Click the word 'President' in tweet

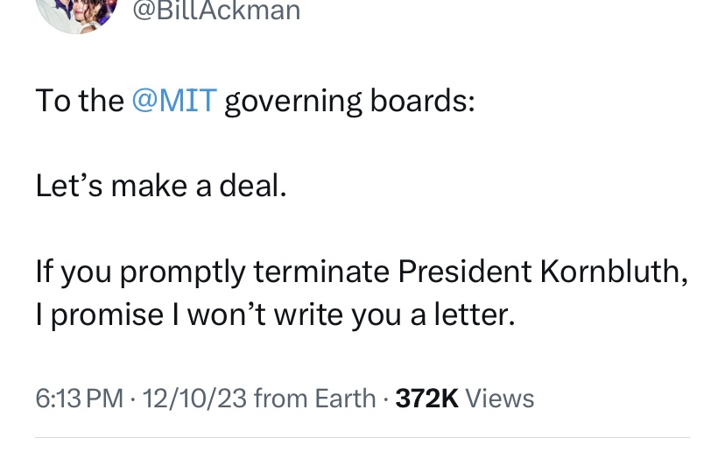(x=464, y=271)
